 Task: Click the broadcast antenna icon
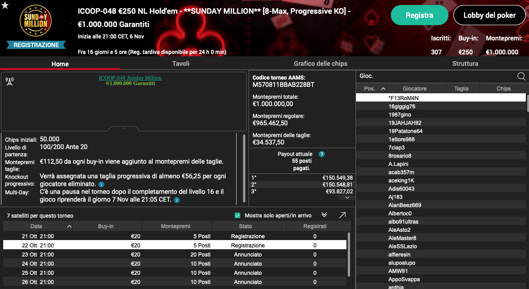[x=9, y=81]
